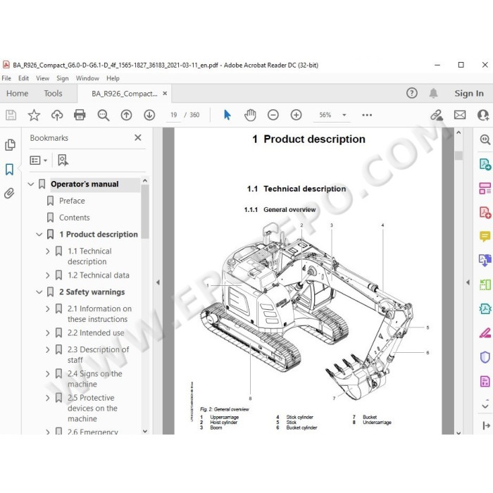Close the Bookmarks panel
The width and height of the screenshot is (493, 493).
point(138,138)
